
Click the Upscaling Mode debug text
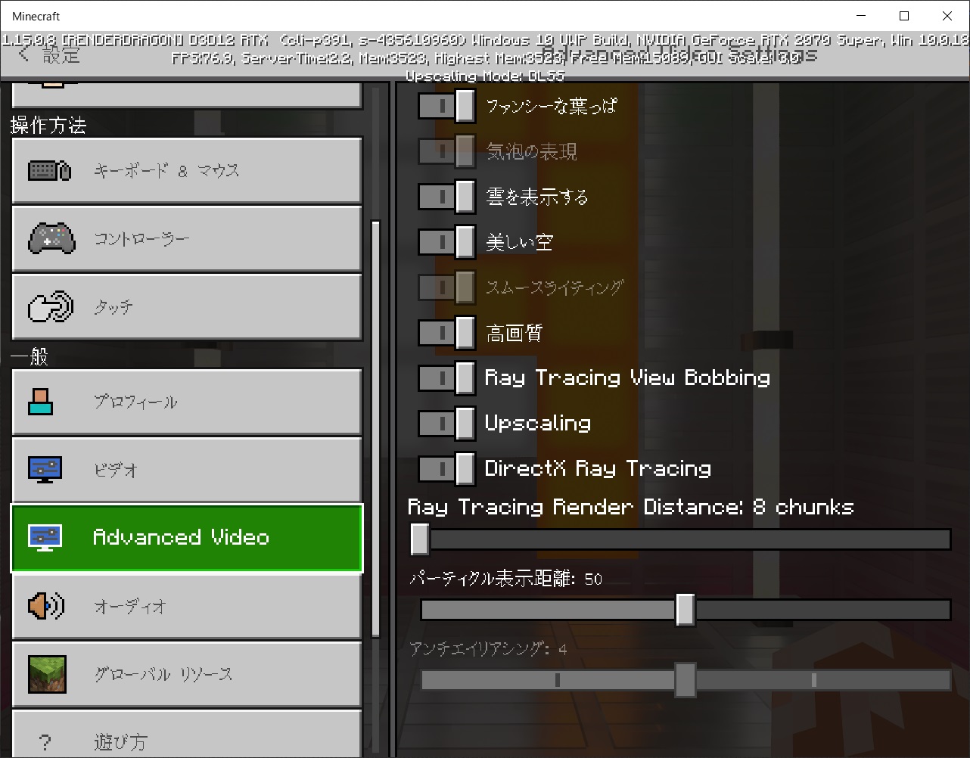(x=485, y=76)
